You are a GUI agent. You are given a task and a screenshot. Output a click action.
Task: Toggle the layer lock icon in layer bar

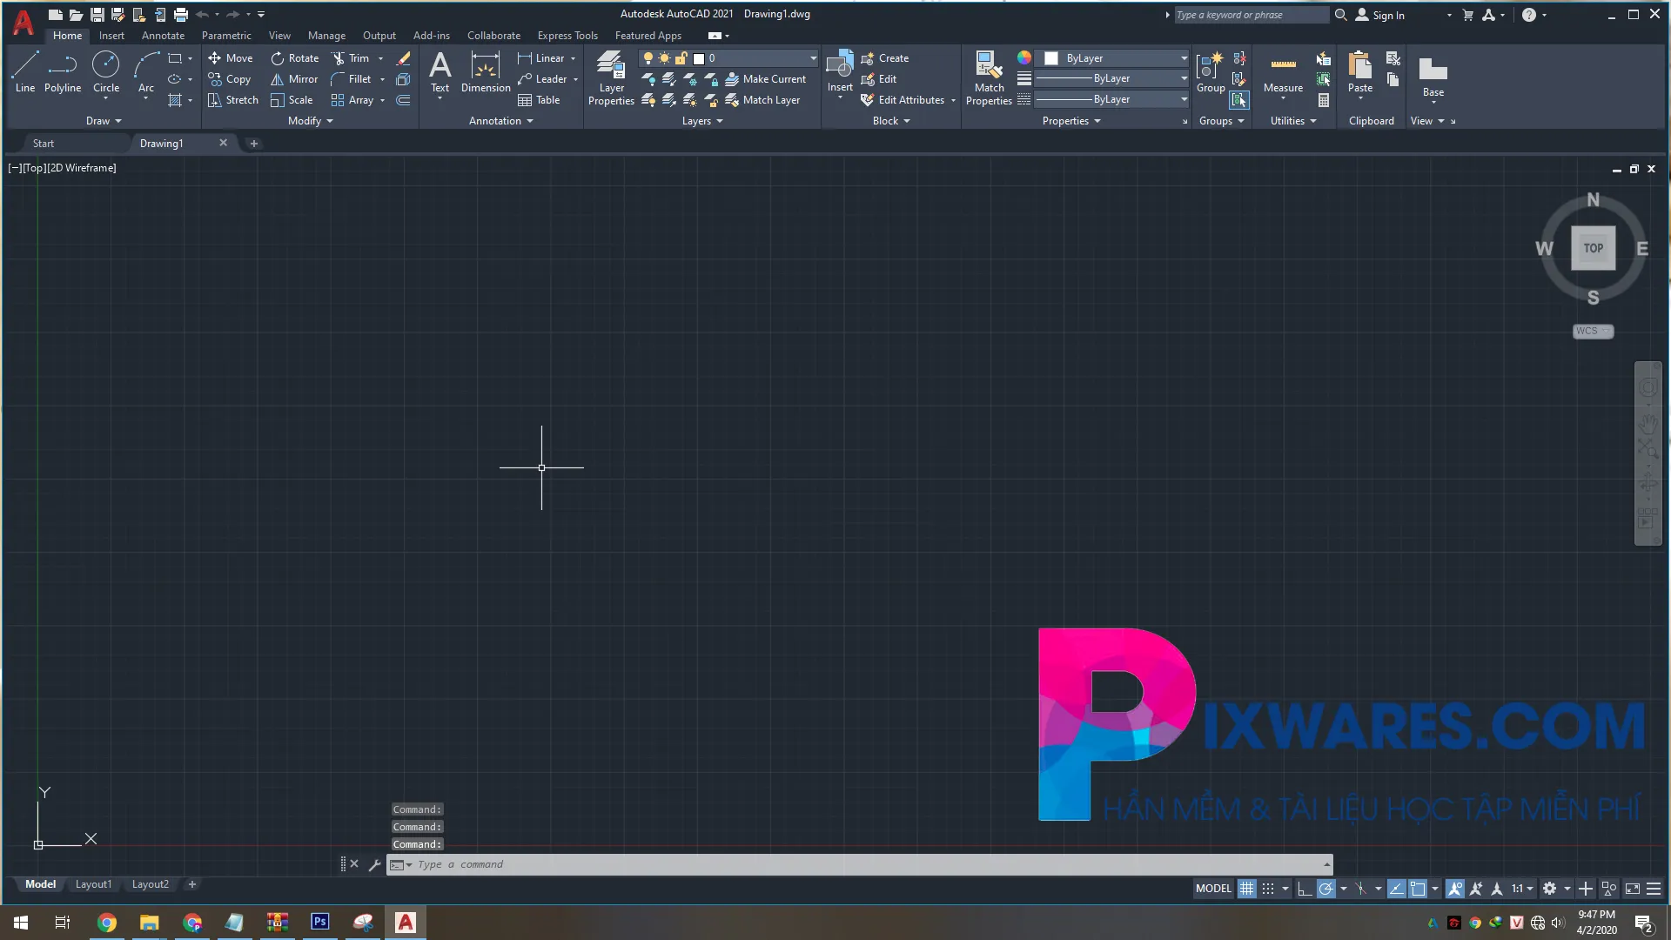point(681,57)
